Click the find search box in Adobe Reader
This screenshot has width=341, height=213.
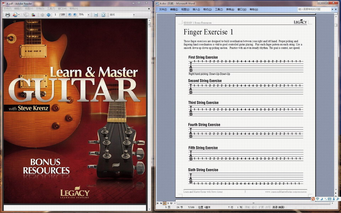click(121, 15)
